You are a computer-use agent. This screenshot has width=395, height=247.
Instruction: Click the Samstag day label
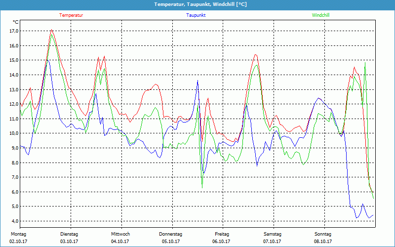coord(273,234)
